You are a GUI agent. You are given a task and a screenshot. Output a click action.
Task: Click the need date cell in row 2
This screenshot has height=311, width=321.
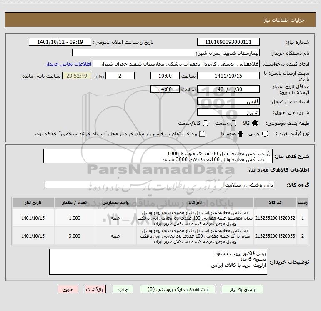tap(33, 236)
